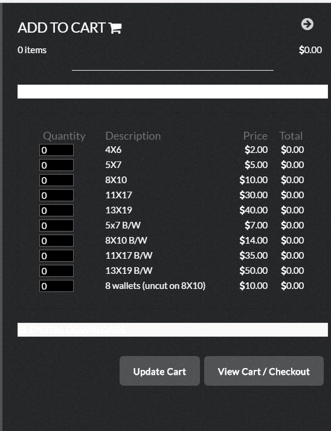Click the 13X19 B/W quantity field
The width and height of the screenshot is (331, 431).
tap(56, 271)
